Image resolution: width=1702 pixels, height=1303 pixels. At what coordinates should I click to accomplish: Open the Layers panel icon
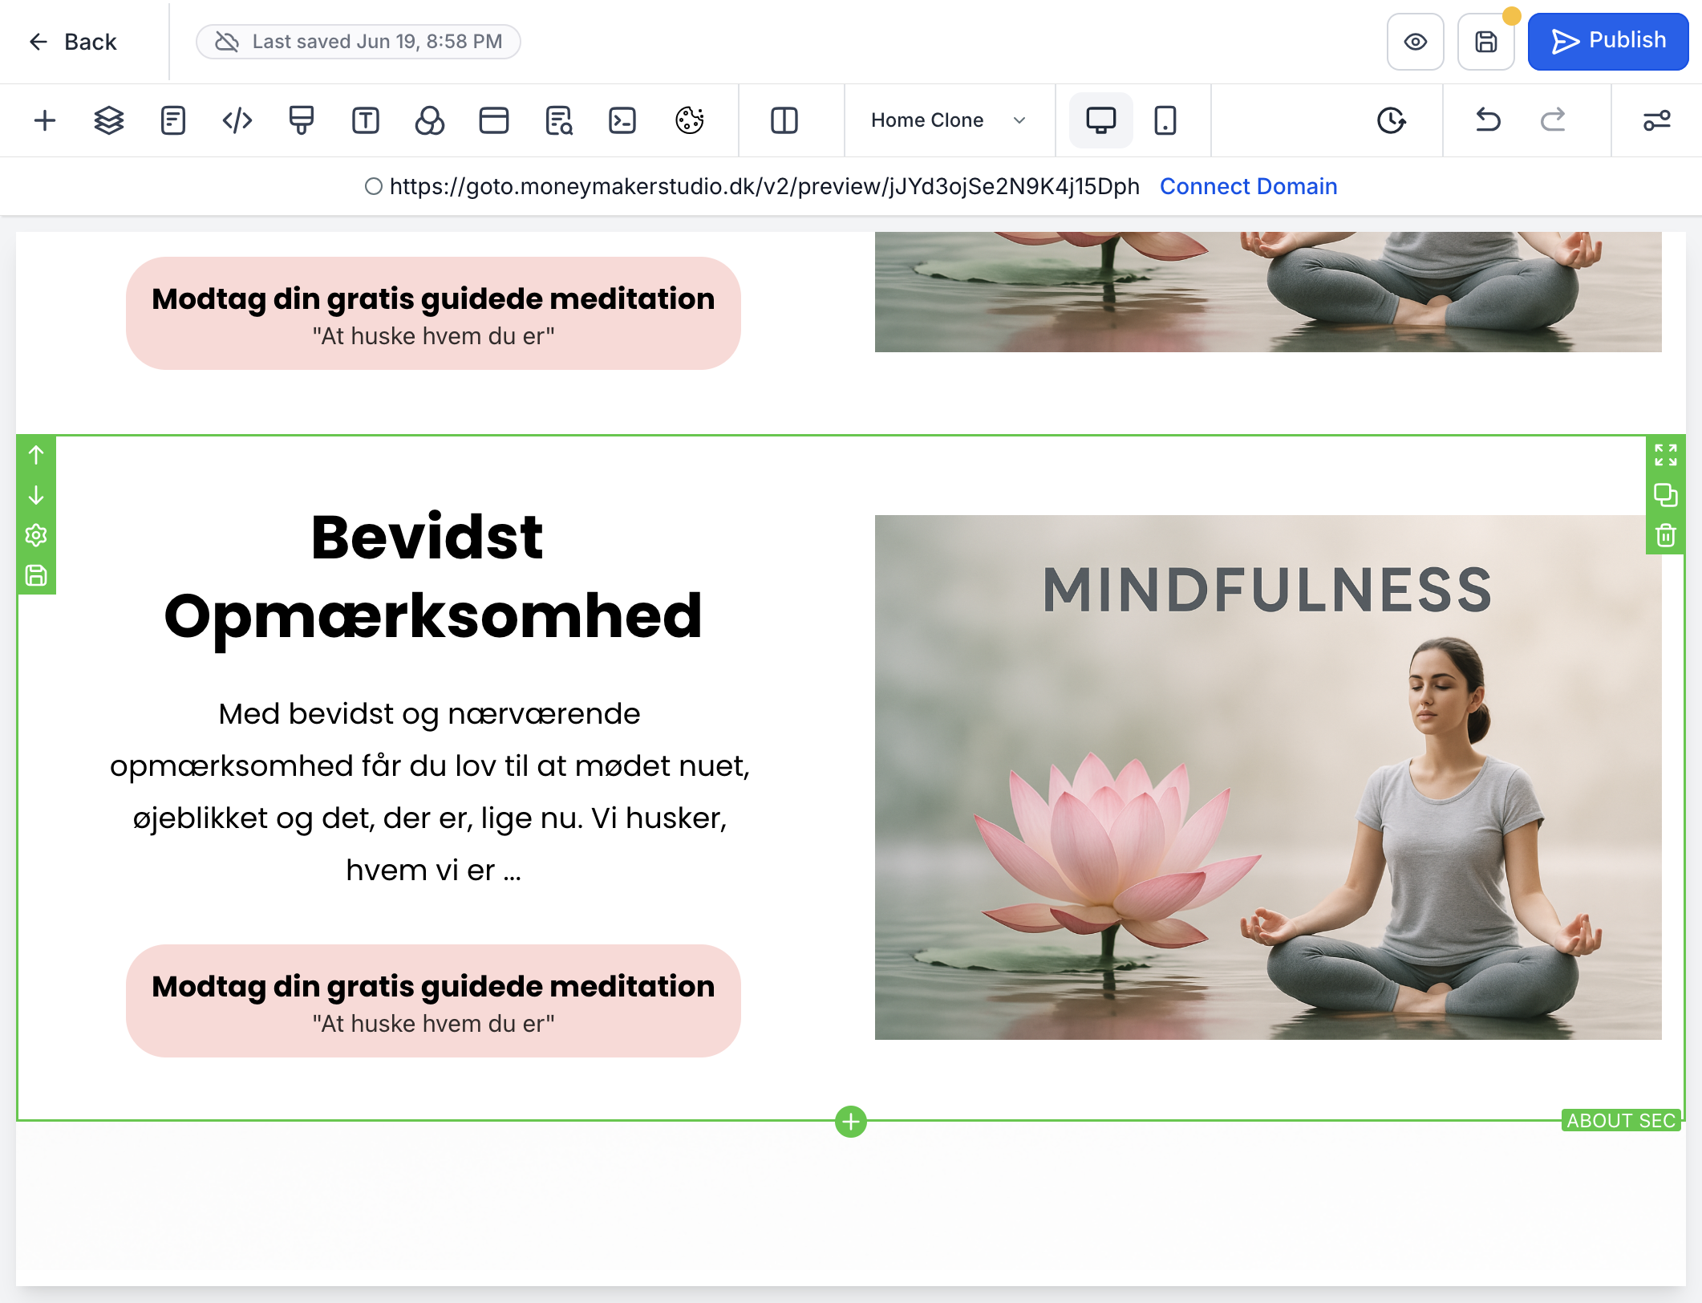pos(109,120)
